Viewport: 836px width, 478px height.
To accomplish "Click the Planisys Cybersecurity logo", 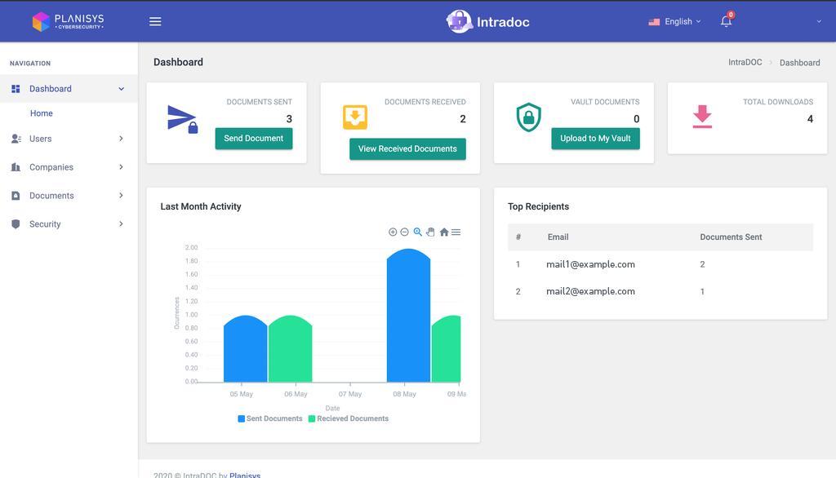I will point(69,22).
